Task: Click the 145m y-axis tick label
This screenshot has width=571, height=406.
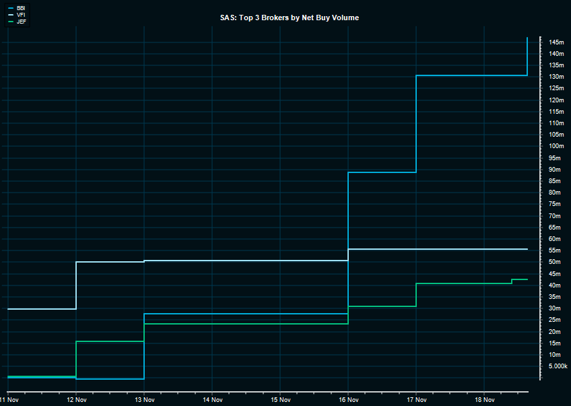Action: point(556,42)
